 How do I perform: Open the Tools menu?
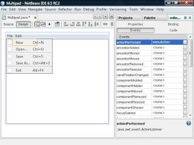coord(133,9)
